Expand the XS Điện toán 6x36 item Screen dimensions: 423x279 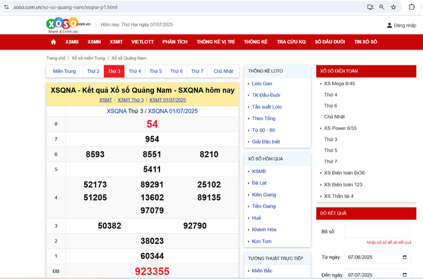coord(344,172)
